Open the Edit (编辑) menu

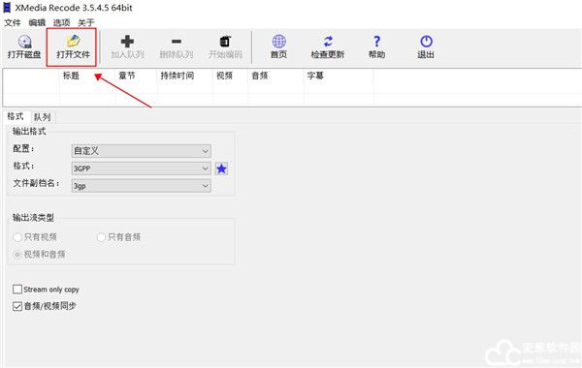click(x=37, y=23)
